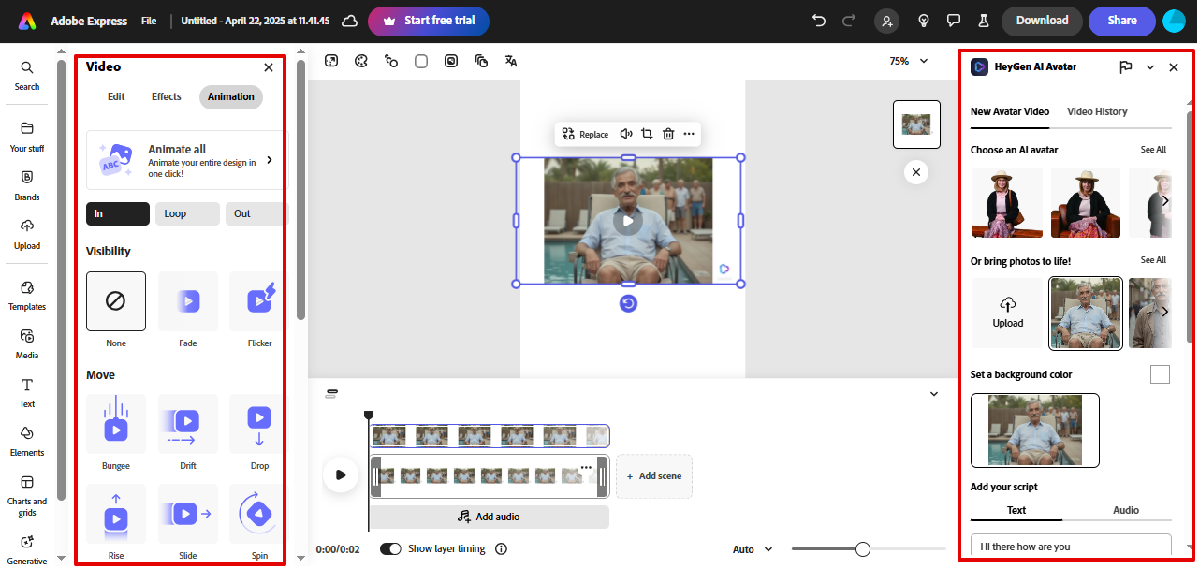Open the Video History tab in HeyGen panel

pos(1097,111)
